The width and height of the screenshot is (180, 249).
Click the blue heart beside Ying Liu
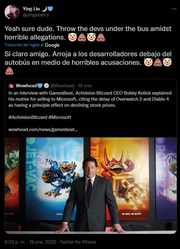point(50,9)
